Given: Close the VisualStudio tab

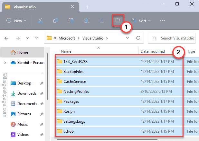Looking at the screenshot, I should [x=72, y=6].
